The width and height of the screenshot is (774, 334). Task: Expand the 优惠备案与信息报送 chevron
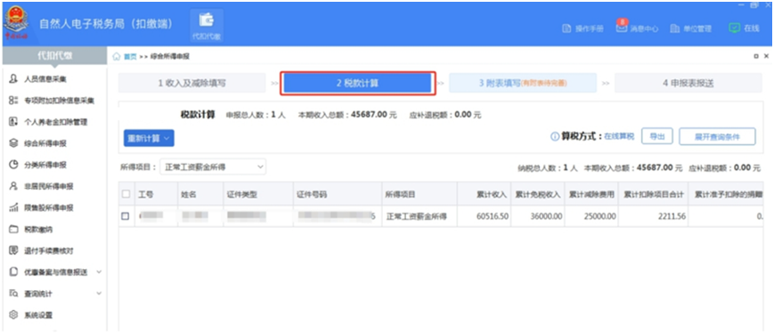click(x=99, y=272)
